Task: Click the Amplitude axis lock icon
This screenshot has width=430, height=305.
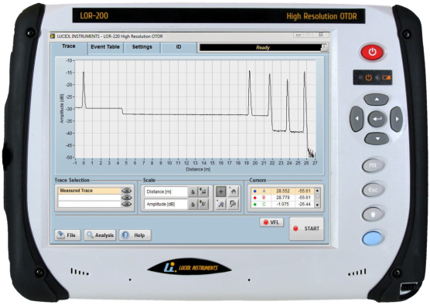Action: (x=193, y=204)
